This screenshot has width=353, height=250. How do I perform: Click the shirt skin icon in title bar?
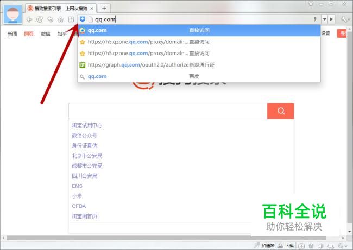tap(311, 4)
